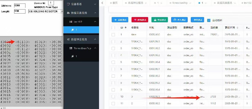
Task: Close the active blue-dot 1 tab
Action: (206, 3)
